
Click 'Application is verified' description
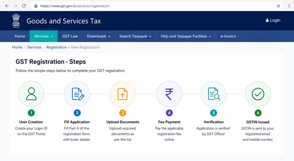tap(213, 128)
